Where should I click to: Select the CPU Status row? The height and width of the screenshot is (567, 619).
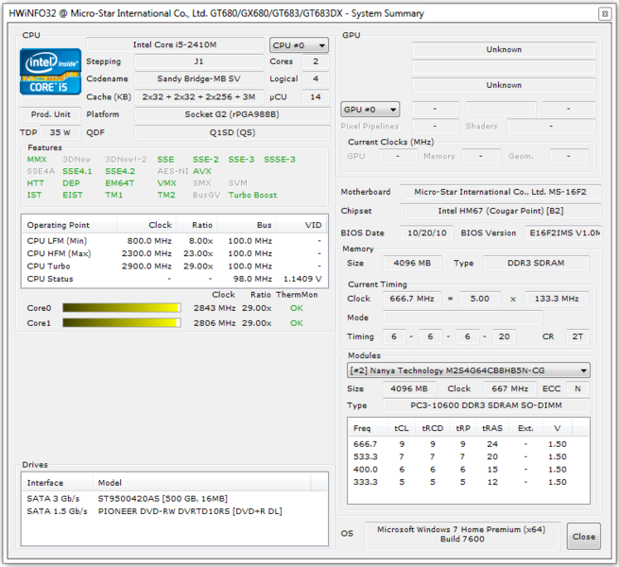pyautogui.click(x=174, y=279)
